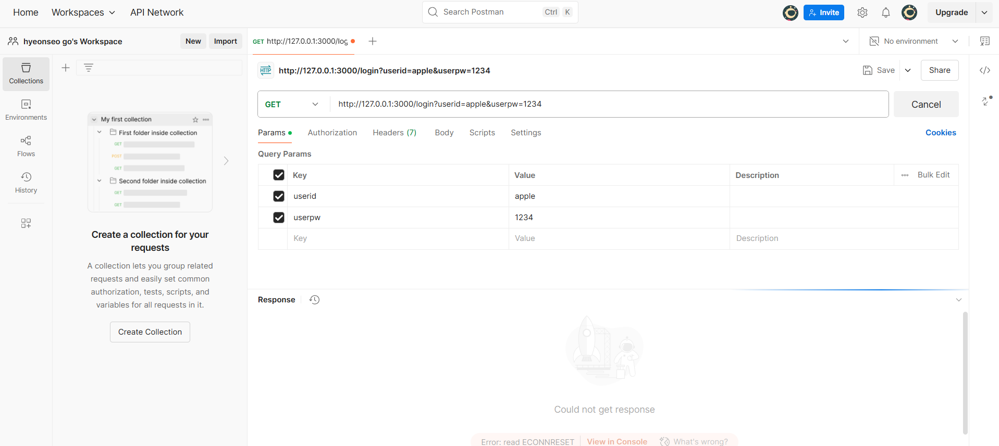Click the Search Postman box

500,12
